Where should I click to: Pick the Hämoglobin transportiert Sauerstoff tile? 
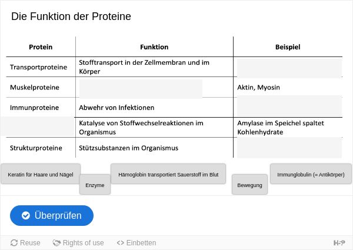pyautogui.click(x=168, y=174)
